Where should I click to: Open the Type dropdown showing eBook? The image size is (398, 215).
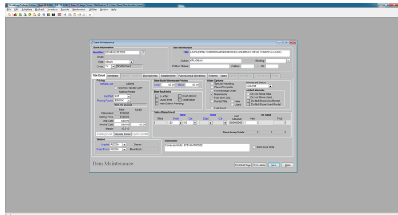pos(132,62)
